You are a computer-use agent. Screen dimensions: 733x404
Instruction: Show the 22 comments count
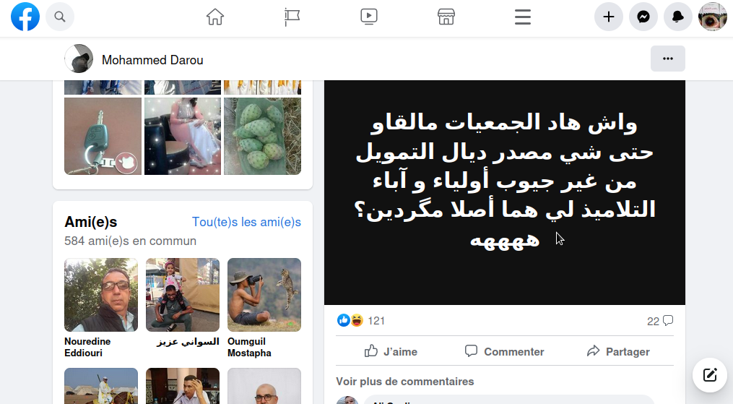660,321
